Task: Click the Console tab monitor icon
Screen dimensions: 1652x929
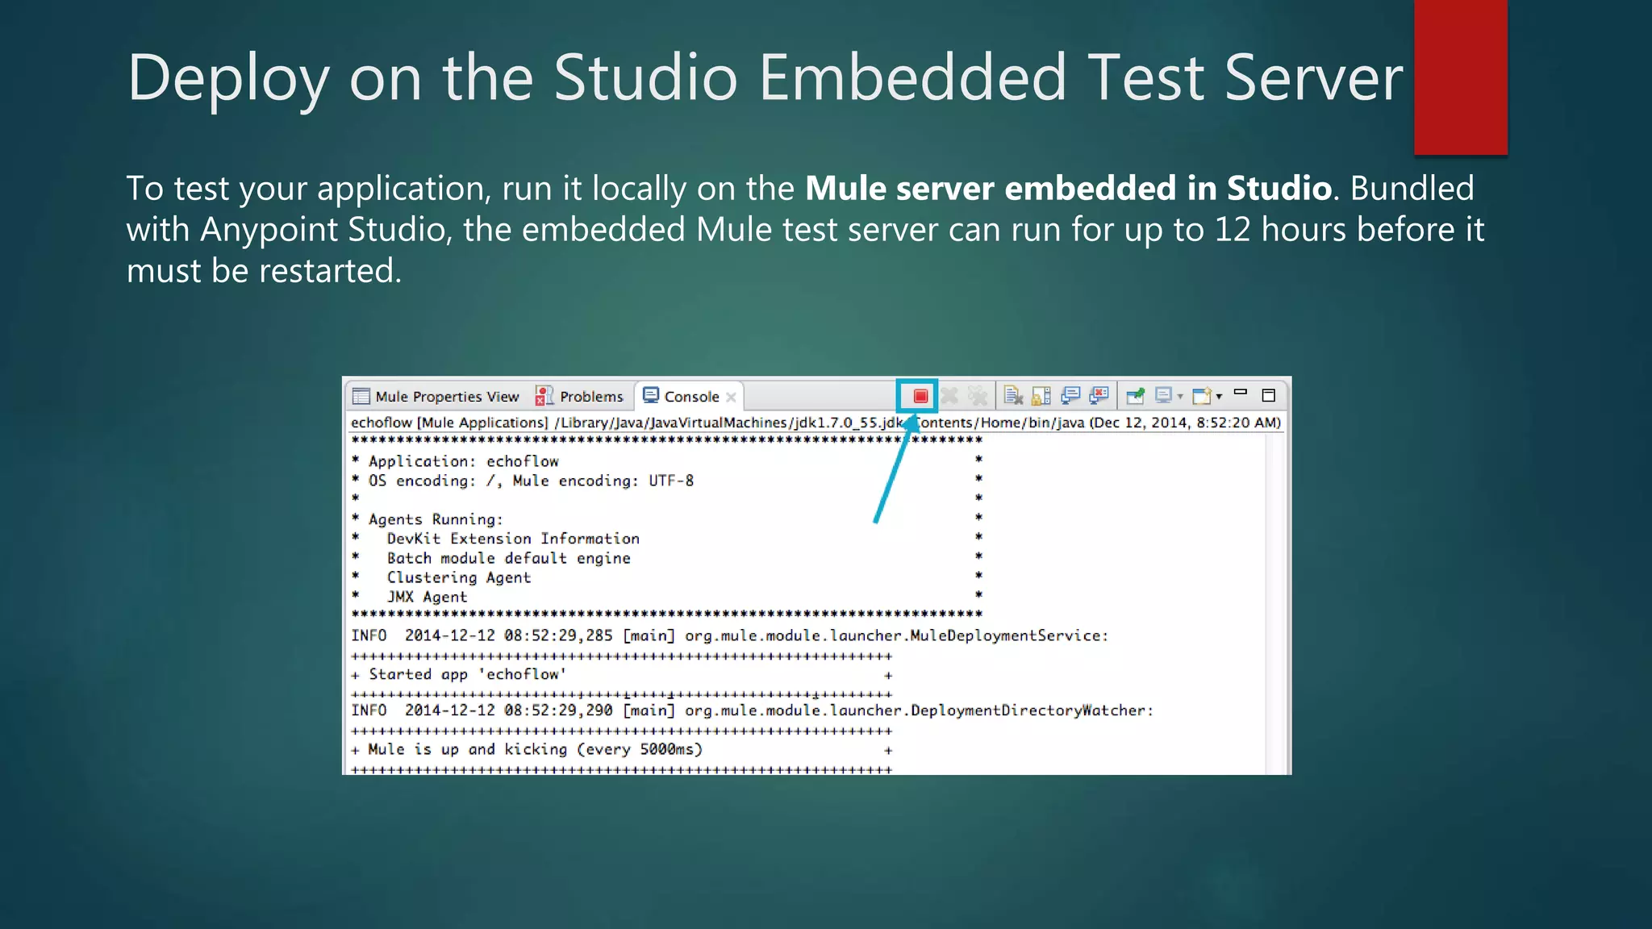Action: (x=651, y=395)
